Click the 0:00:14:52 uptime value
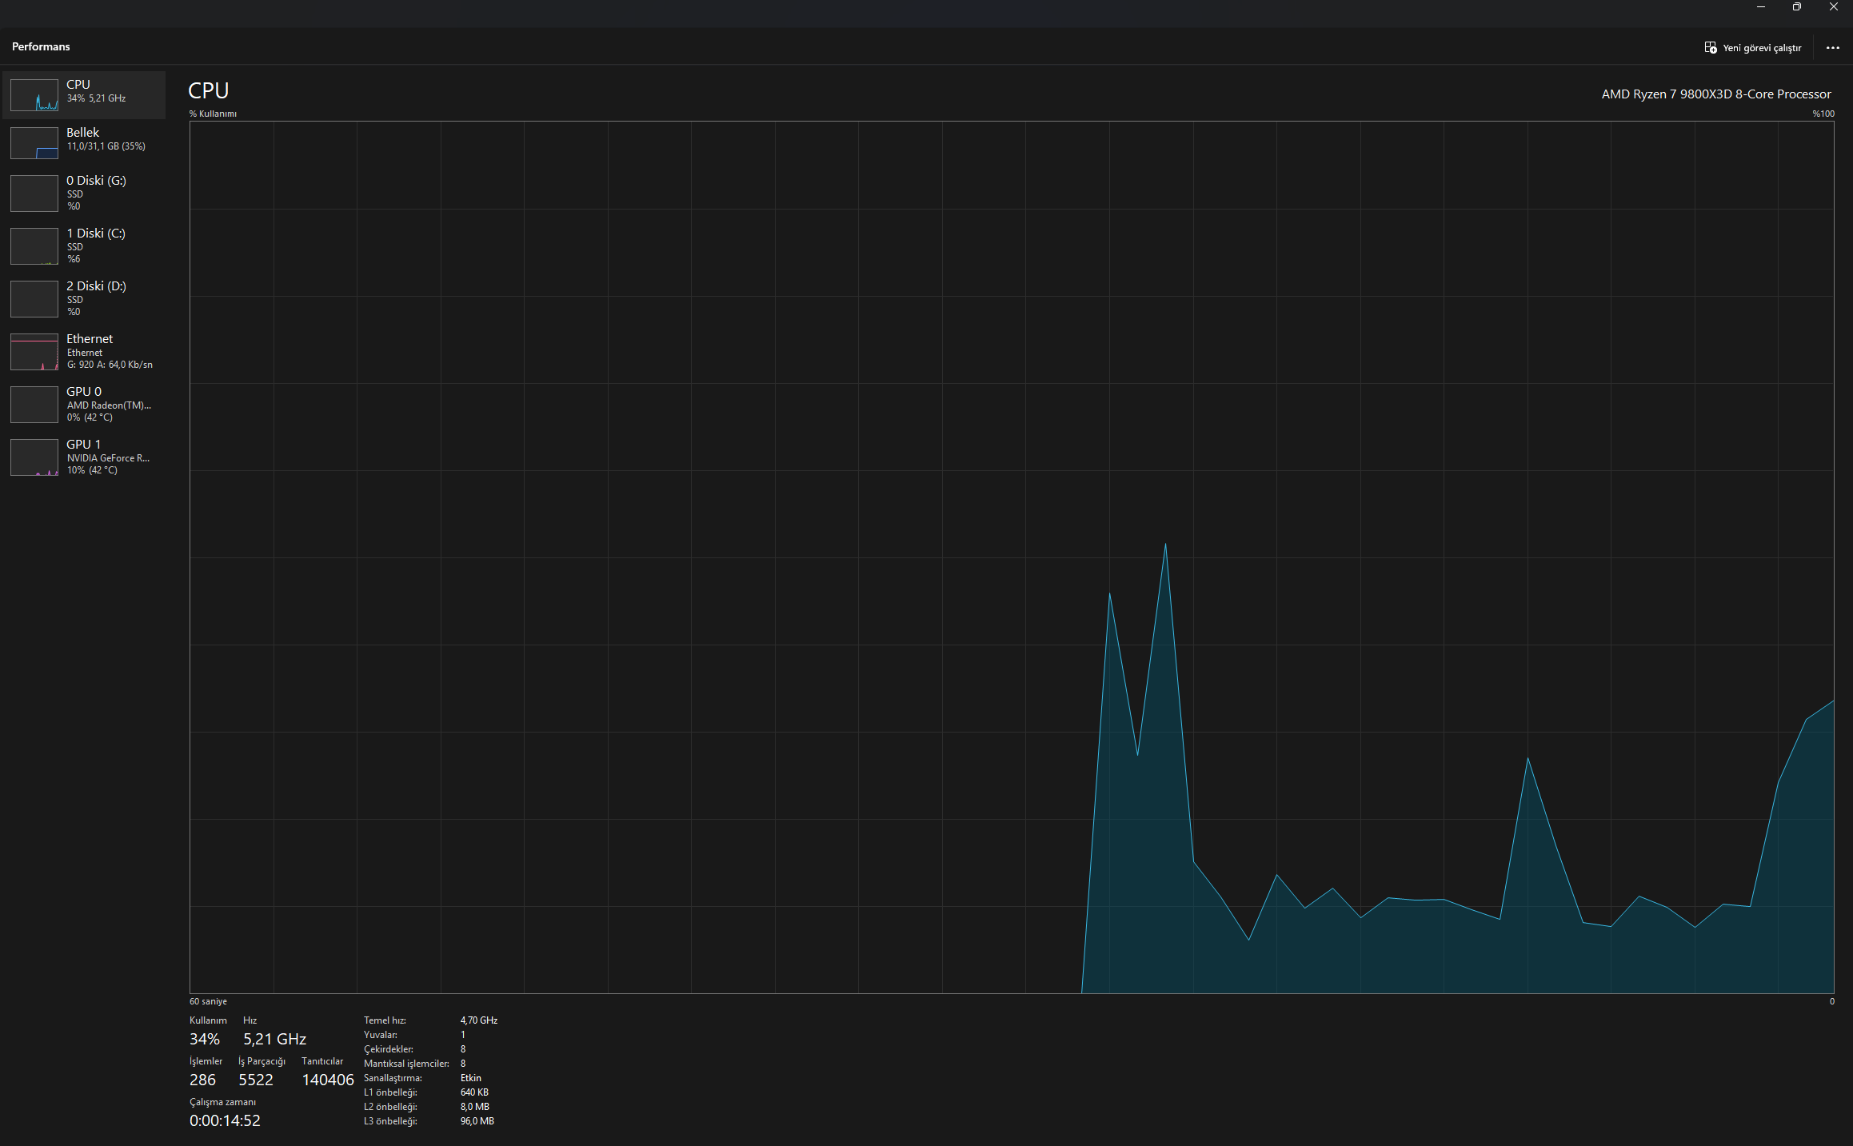This screenshot has width=1853, height=1146. (x=225, y=1120)
